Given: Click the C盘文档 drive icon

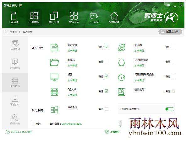Looking at the screenshot, I should click(54, 92).
